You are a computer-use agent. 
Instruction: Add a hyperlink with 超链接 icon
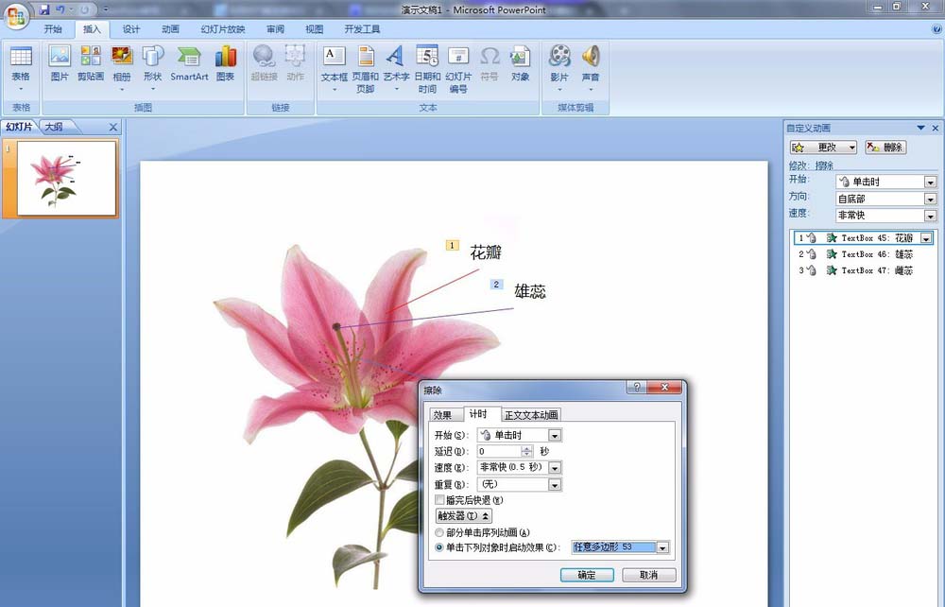pos(264,63)
